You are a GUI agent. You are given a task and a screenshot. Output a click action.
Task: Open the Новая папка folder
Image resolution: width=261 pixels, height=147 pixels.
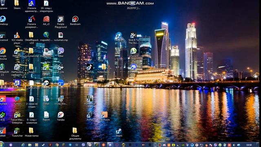(31, 132)
